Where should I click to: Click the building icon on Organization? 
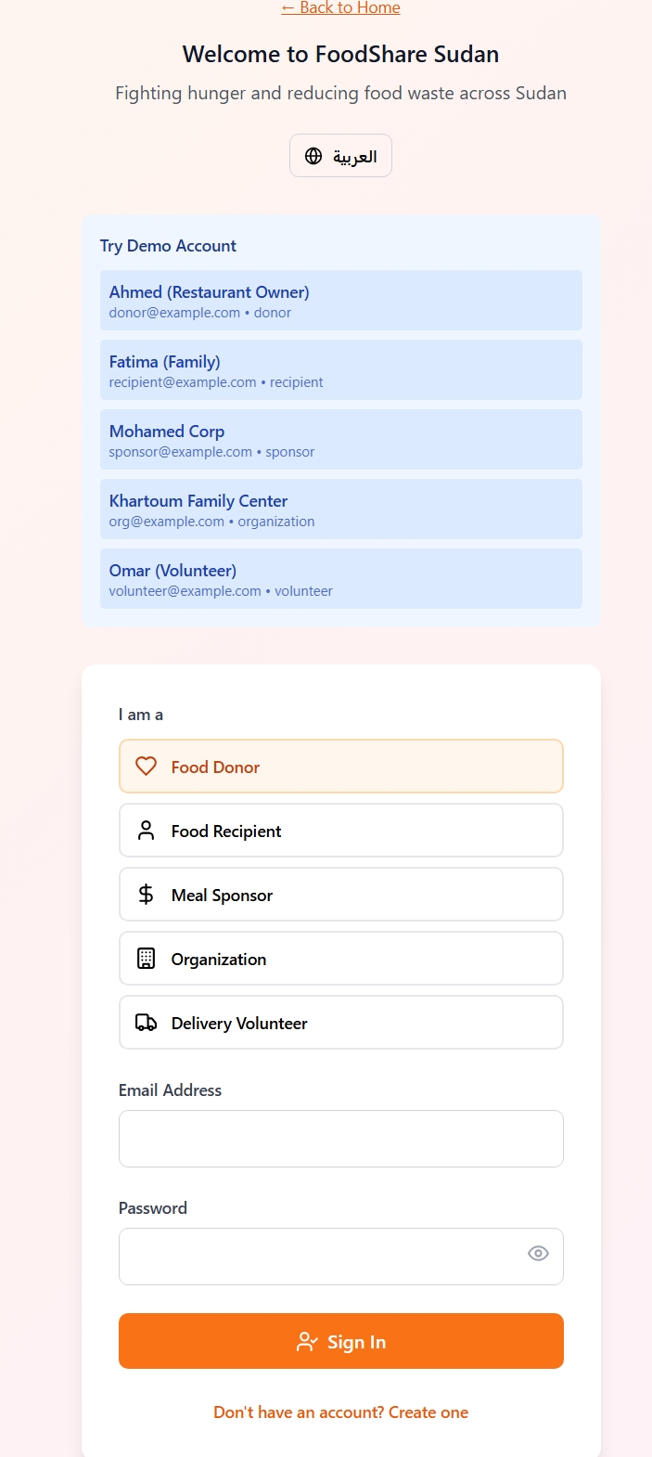146,958
